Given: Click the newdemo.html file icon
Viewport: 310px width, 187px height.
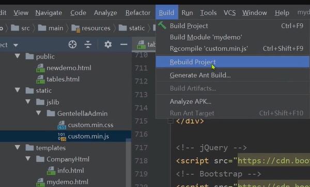Looking at the screenshot, I should [x=40, y=68].
